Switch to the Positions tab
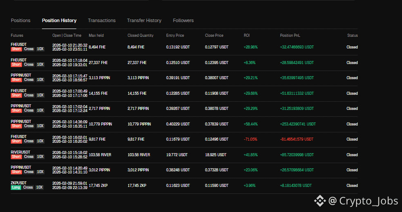 click(x=20, y=20)
